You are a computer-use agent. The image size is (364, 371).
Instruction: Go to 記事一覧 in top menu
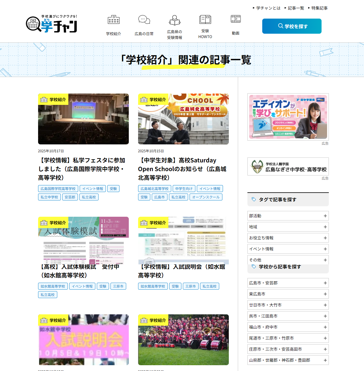tap(296, 8)
